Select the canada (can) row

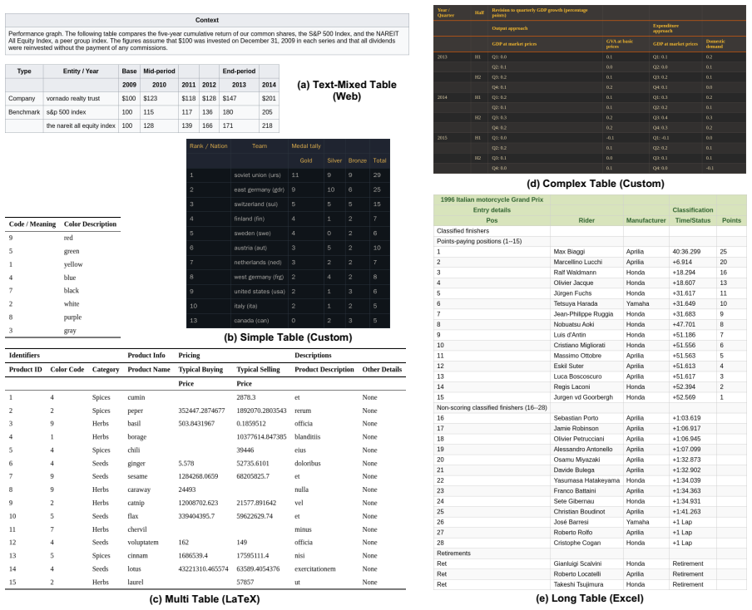tap(288, 321)
